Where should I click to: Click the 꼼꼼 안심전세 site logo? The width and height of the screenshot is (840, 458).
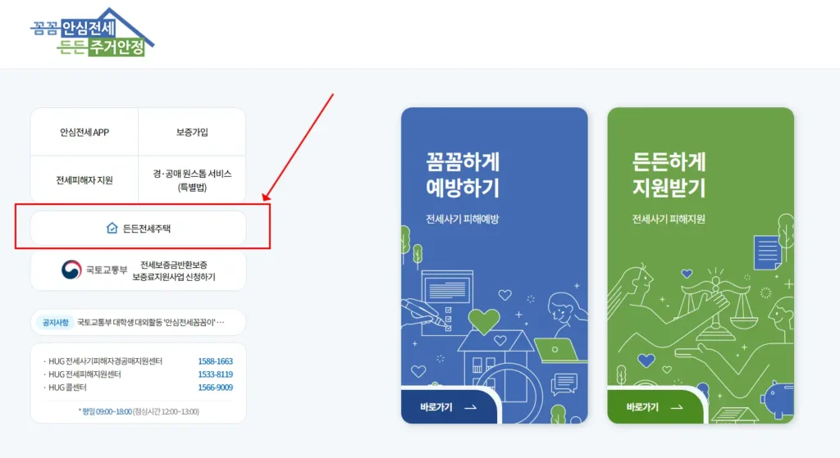point(92,33)
